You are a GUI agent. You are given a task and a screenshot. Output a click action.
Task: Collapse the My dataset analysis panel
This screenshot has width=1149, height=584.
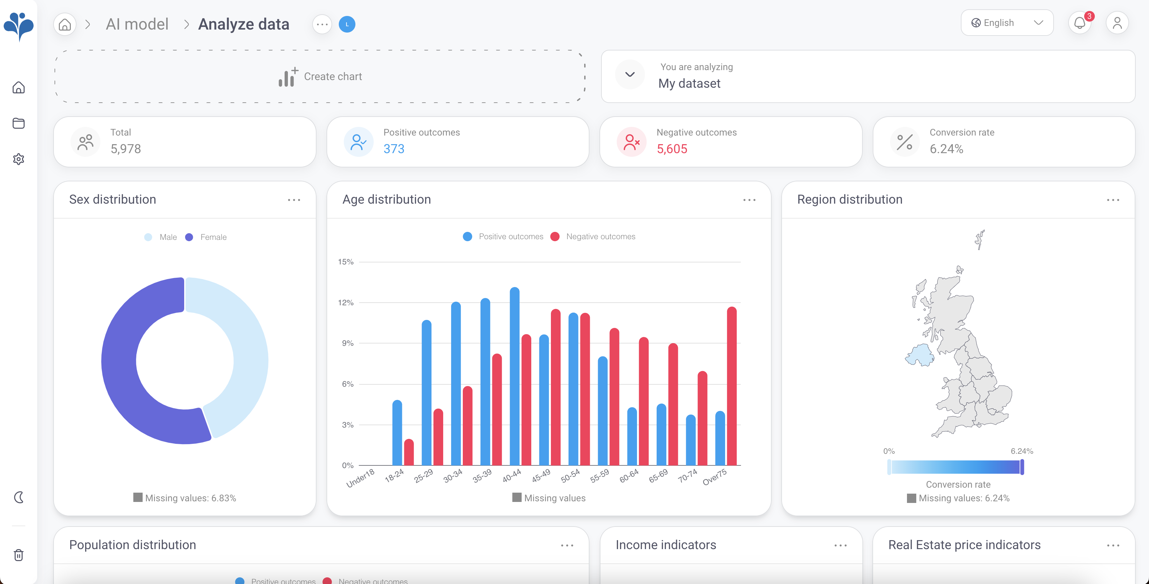pos(629,74)
